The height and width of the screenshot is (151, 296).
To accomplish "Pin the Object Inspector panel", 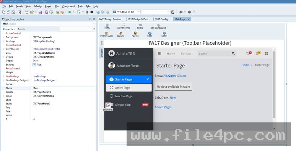I will pyautogui.click(x=89, y=19).
